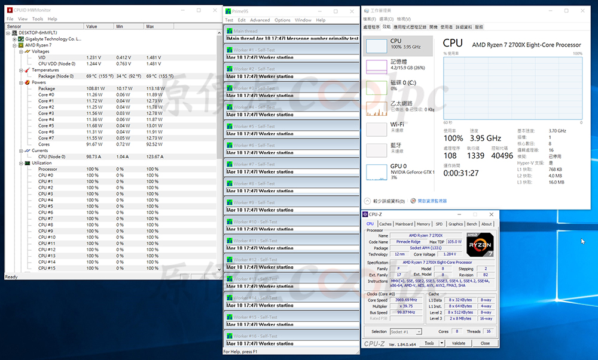
Task: Switch to the Bench tab in CPU-Z
Action: coord(472,224)
